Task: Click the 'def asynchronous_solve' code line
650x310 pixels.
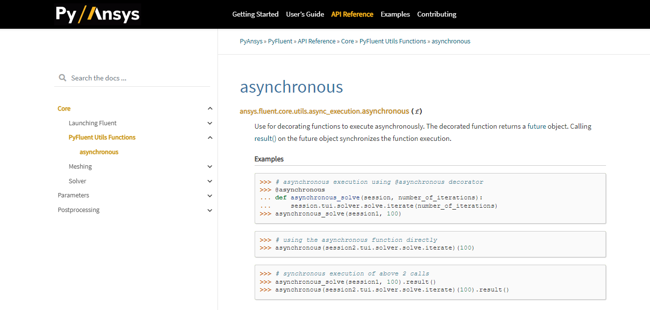Action: [x=379, y=197]
